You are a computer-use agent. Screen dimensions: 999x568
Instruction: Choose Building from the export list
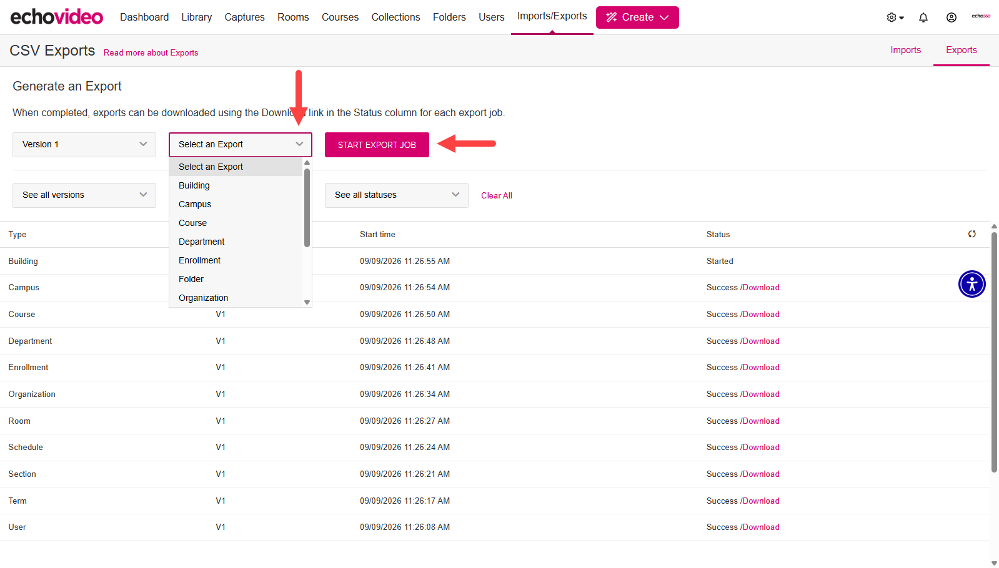(x=236, y=185)
